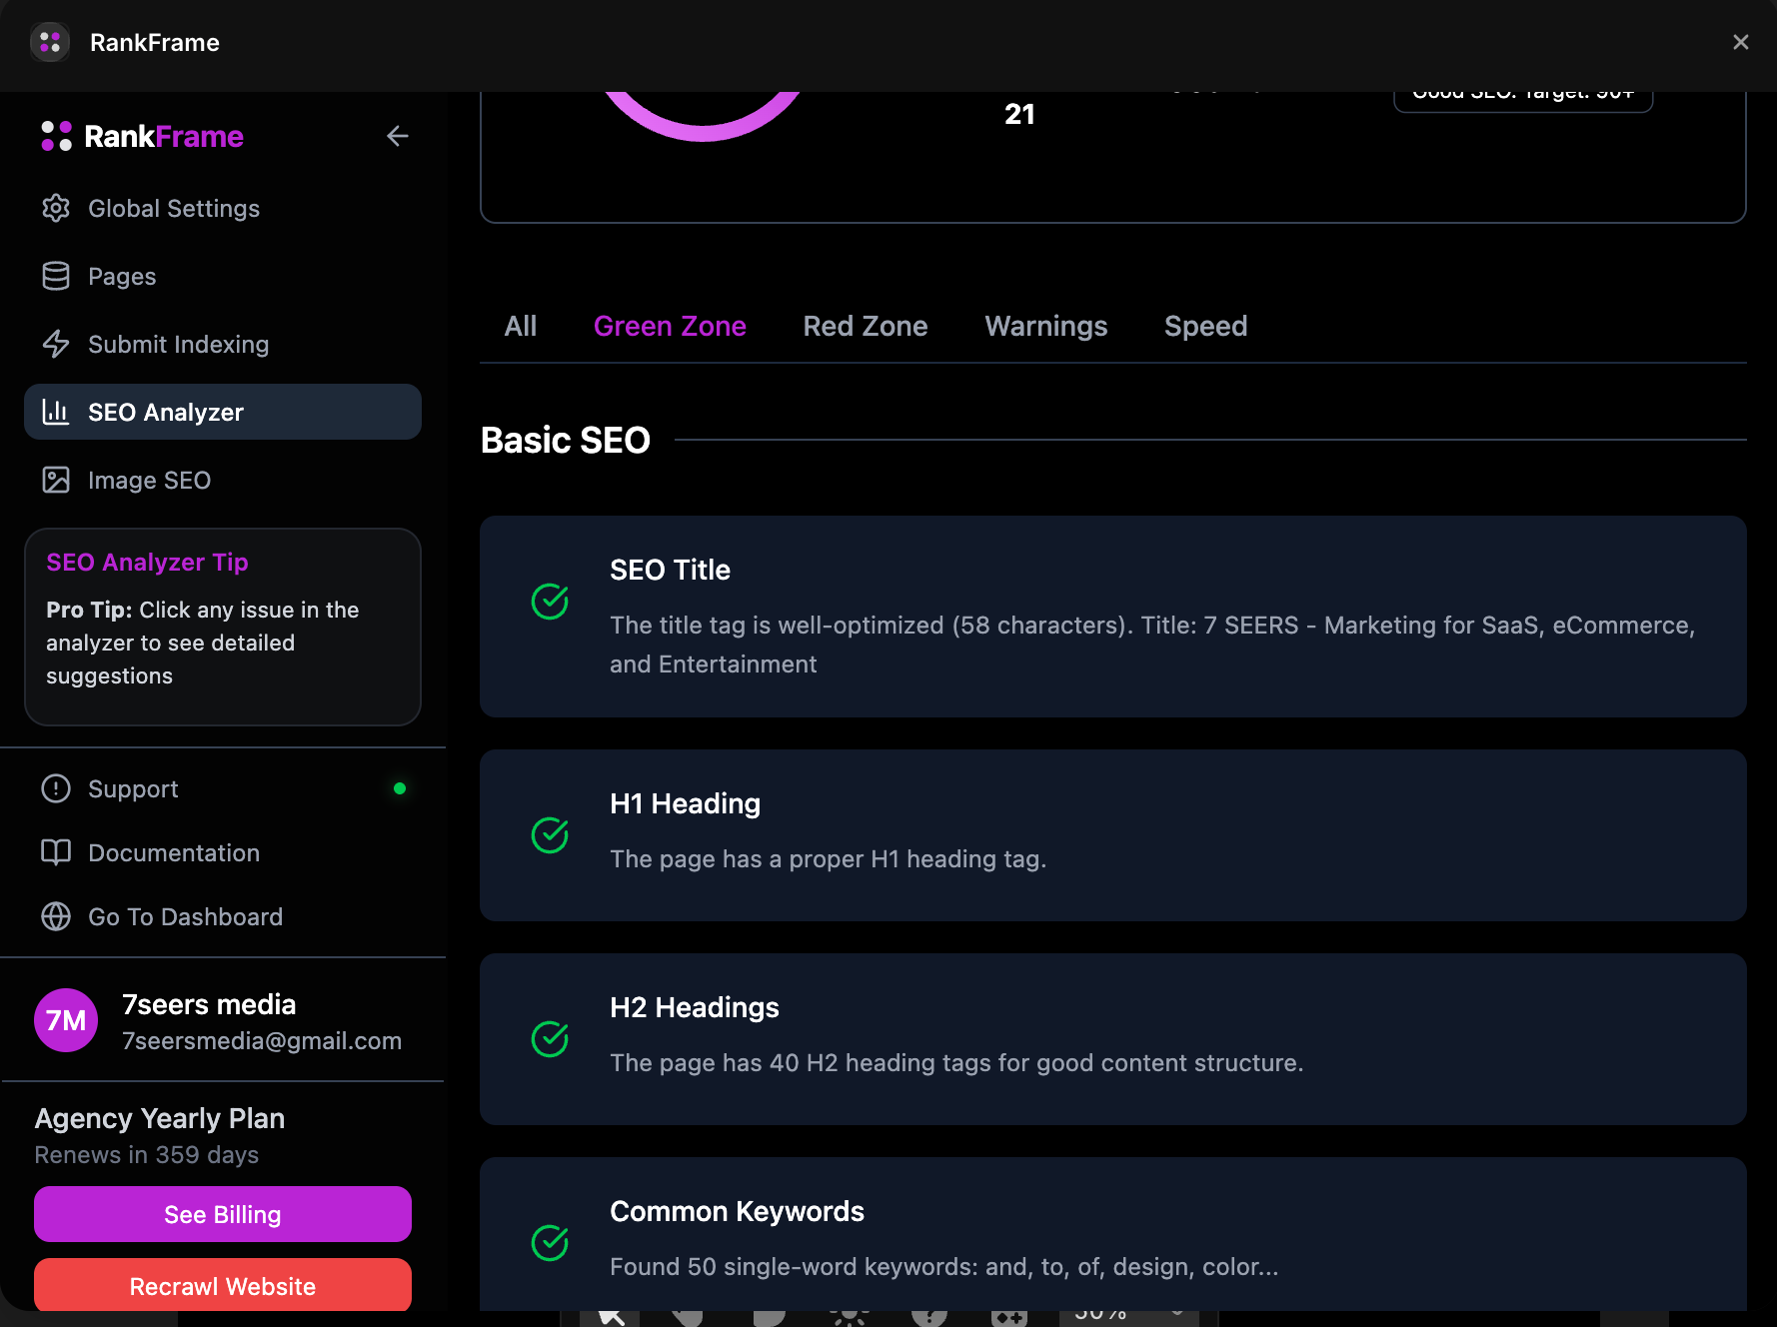Switch to the Warnings tab
This screenshot has width=1777, height=1327.
1045,326
